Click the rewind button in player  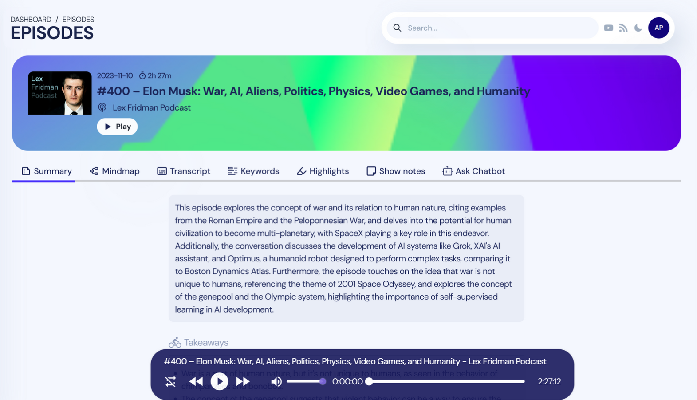point(196,381)
